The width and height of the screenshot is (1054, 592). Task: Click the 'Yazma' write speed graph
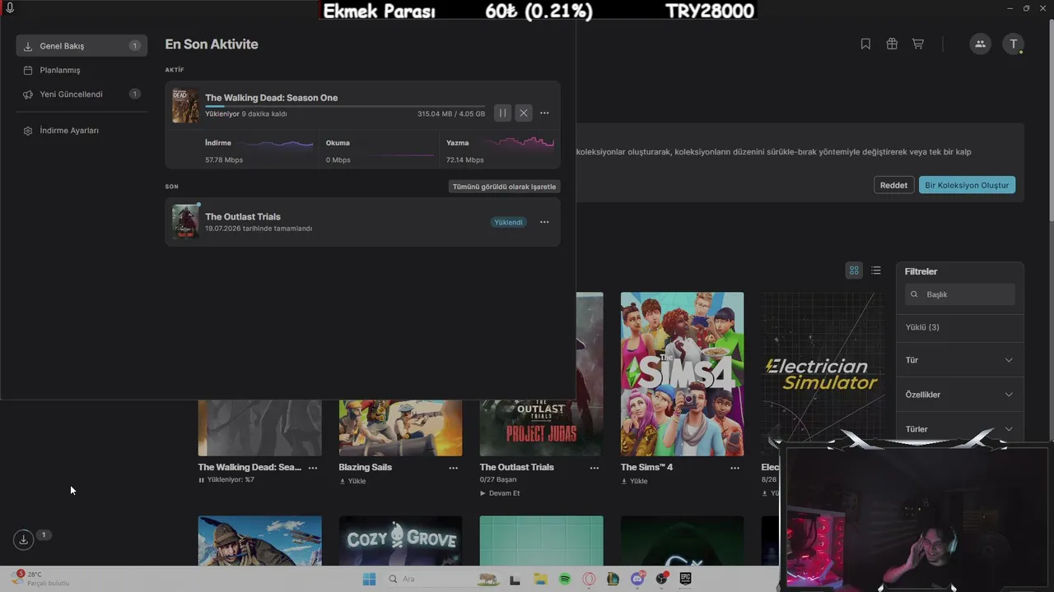[520, 144]
